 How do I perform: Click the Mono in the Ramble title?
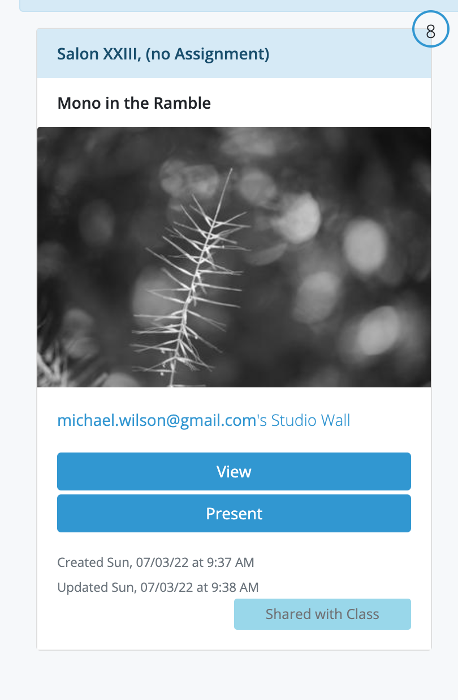tap(134, 103)
